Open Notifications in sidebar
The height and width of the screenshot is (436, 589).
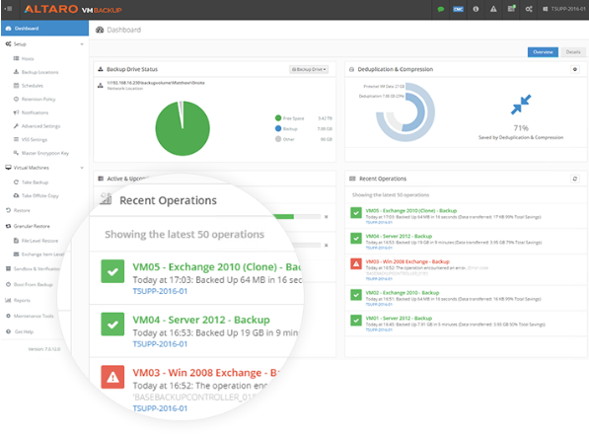[35, 112]
